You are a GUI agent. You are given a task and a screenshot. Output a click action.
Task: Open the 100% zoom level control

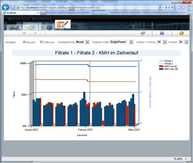click(x=180, y=159)
